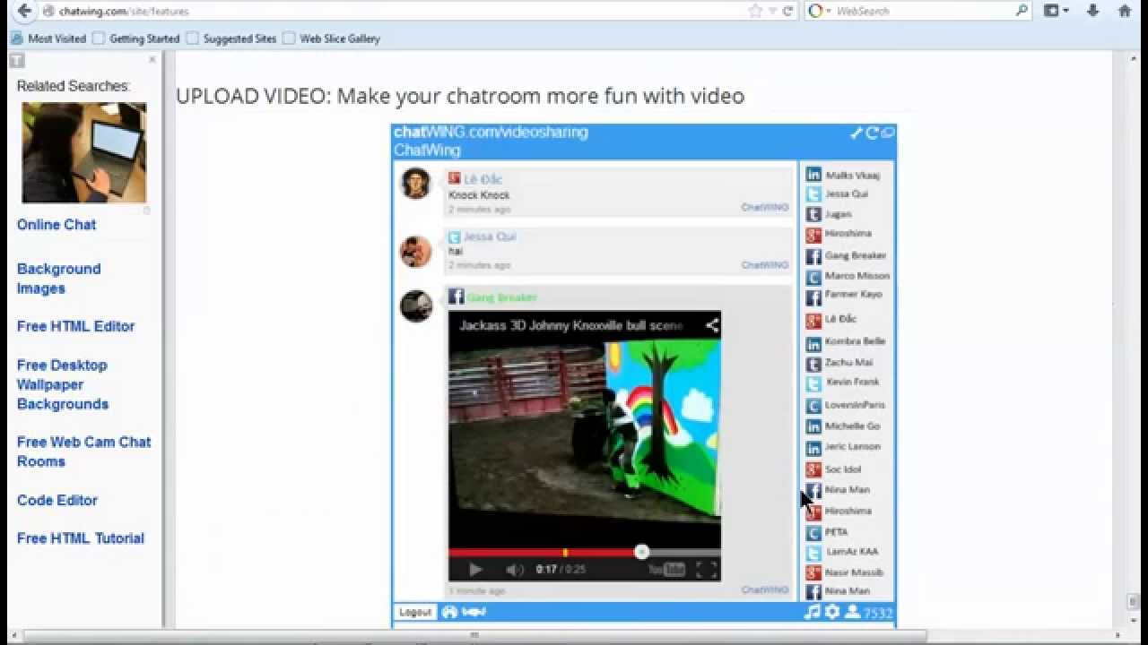Viewport: 1148px width, 645px height.
Task: Close the Related Searches sidebar
Action: [x=152, y=59]
